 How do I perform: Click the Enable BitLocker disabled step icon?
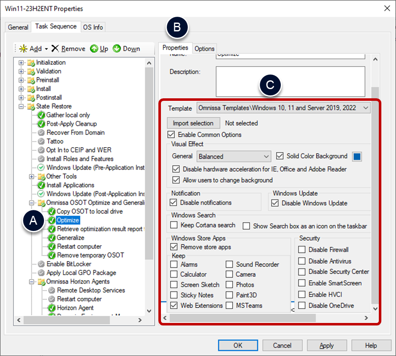point(41,264)
